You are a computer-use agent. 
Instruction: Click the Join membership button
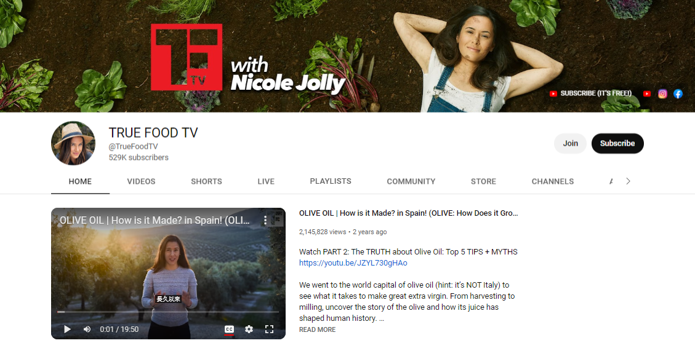tap(570, 143)
